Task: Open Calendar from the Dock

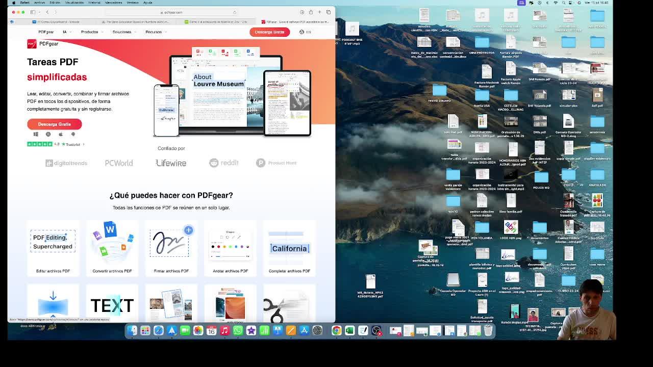Action: pos(212,331)
